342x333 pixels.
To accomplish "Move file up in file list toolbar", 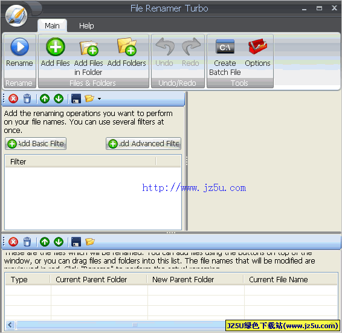I will 45,242.
